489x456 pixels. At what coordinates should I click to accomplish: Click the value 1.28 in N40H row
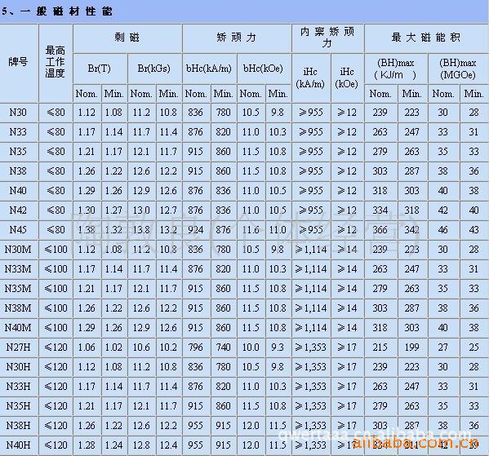pos(87,445)
